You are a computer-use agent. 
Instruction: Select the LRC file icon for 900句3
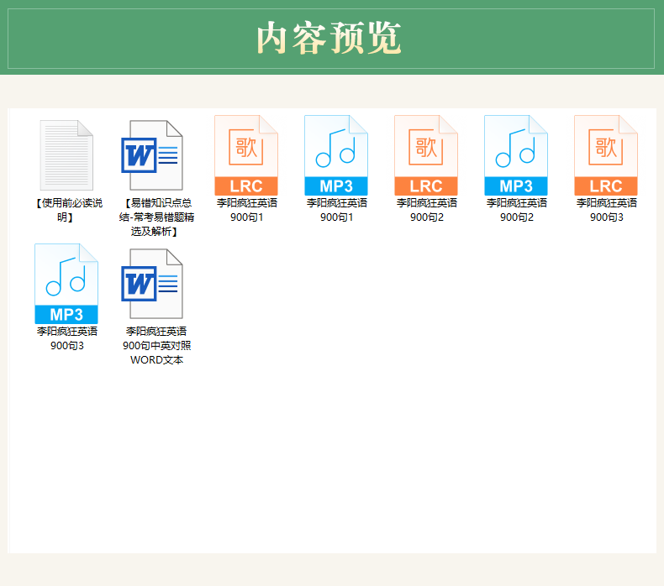coord(605,155)
